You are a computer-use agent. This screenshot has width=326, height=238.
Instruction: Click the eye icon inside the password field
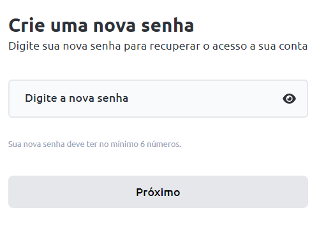pos(289,99)
